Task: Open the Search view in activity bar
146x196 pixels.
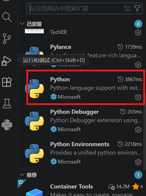Action: point(7,17)
